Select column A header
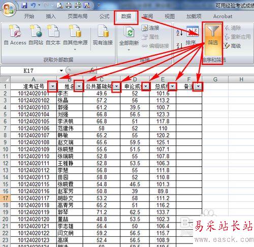This screenshot has height=247, width=254. point(34,79)
